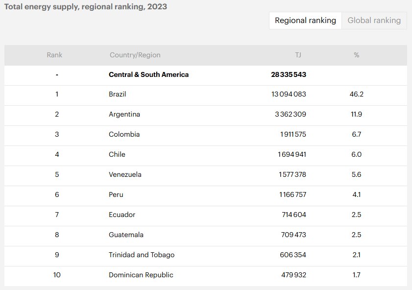Click Guatemala's TJ value 709 473
The height and width of the screenshot is (290, 412).
point(293,235)
